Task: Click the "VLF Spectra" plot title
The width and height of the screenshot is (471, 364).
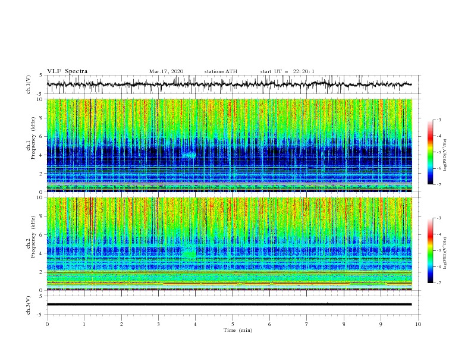Action: click(67, 71)
